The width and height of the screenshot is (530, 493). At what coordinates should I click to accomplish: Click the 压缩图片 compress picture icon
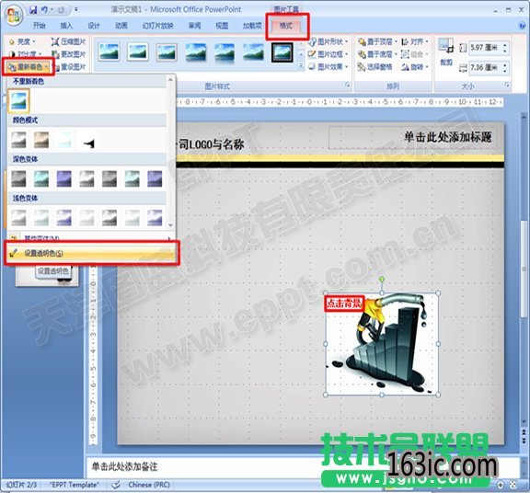click(x=55, y=41)
